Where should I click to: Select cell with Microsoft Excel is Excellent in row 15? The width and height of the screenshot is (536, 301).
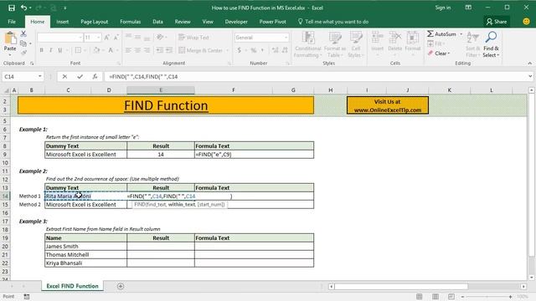[x=85, y=204]
